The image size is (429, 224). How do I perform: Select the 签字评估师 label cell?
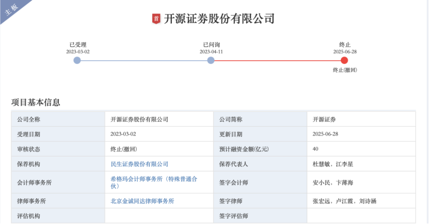[x=260, y=216]
